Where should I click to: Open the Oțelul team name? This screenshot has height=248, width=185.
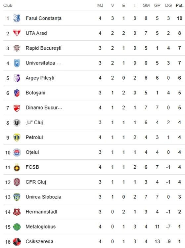point(32,152)
